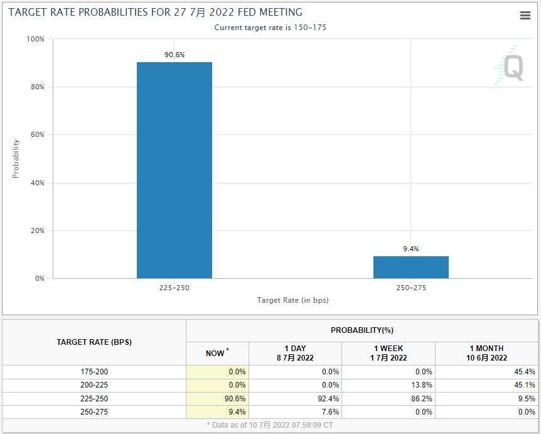Click the PROBABILITY(%) table header
Viewport: 541px width, 434px height.
coord(362,330)
